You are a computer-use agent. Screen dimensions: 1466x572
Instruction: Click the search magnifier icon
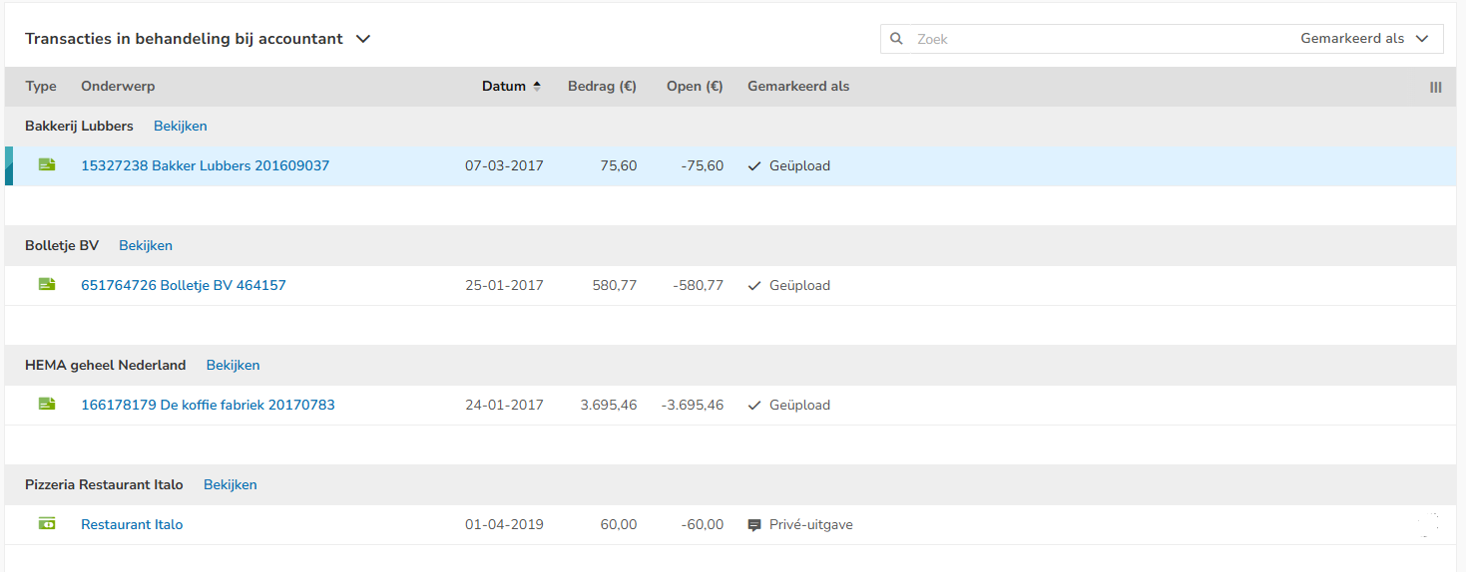[x=896, y=39]
